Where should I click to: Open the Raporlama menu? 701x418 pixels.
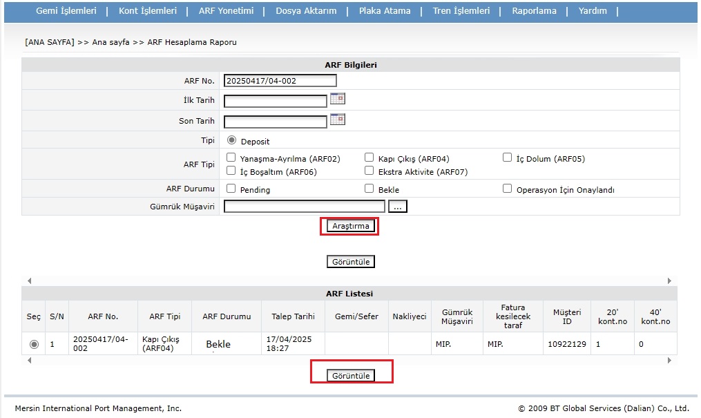point(534,11)
